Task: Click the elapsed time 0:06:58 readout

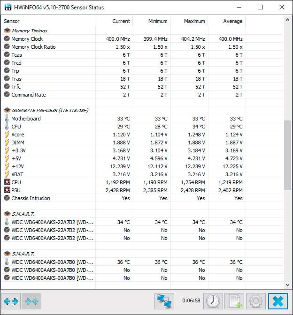Action: (x=191, y=300)
